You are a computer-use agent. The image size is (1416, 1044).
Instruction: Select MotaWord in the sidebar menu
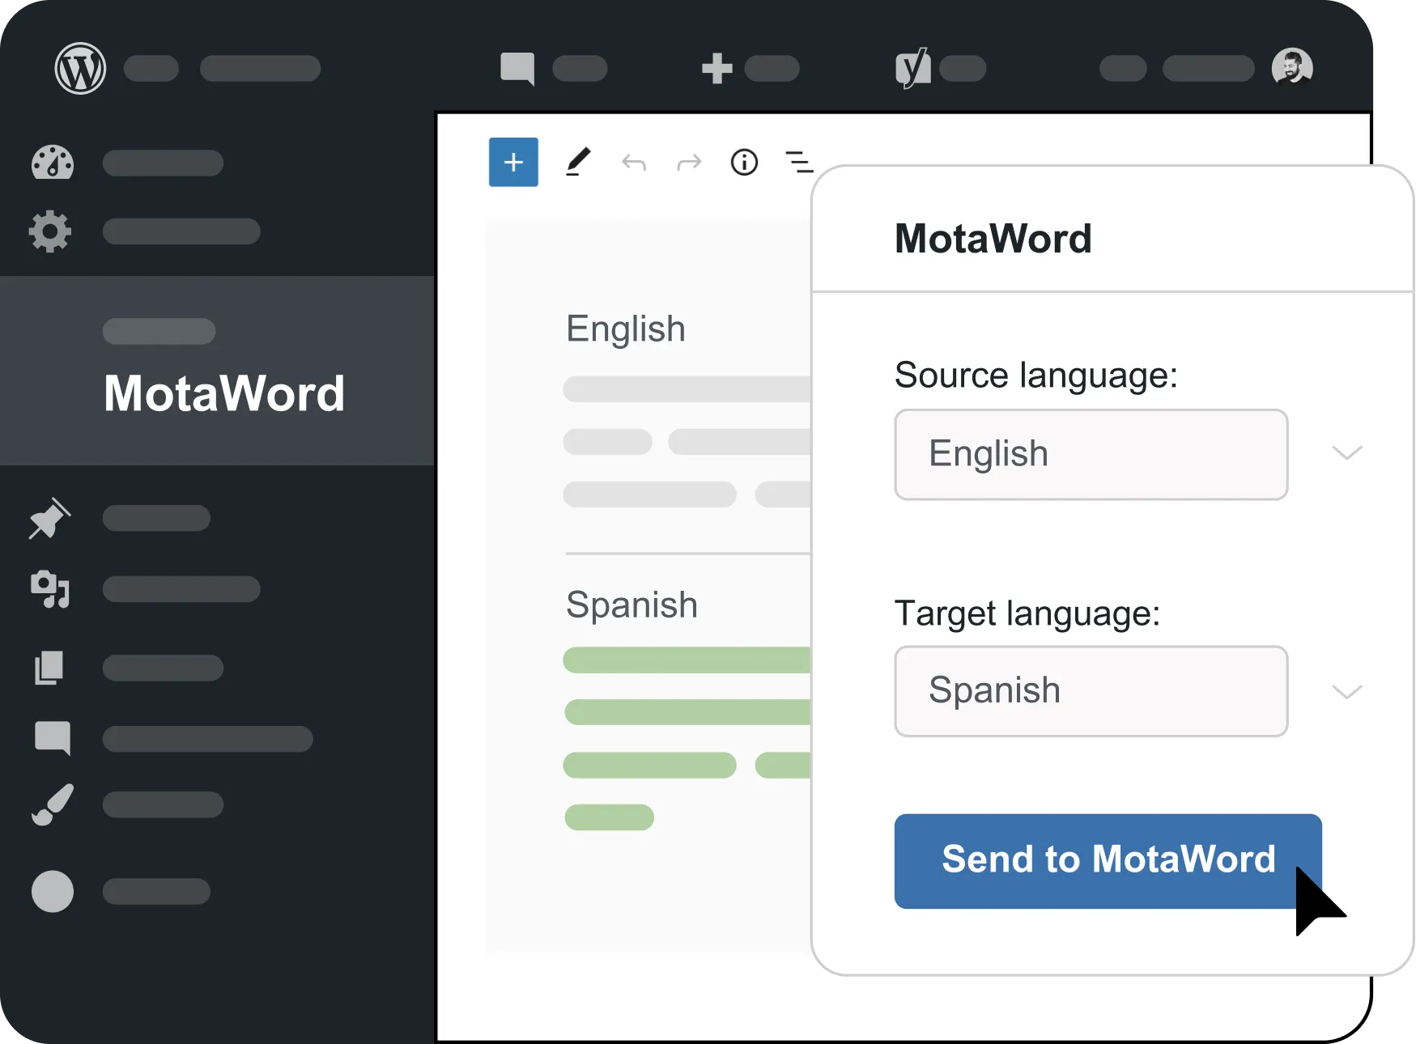tap(224, 394)
